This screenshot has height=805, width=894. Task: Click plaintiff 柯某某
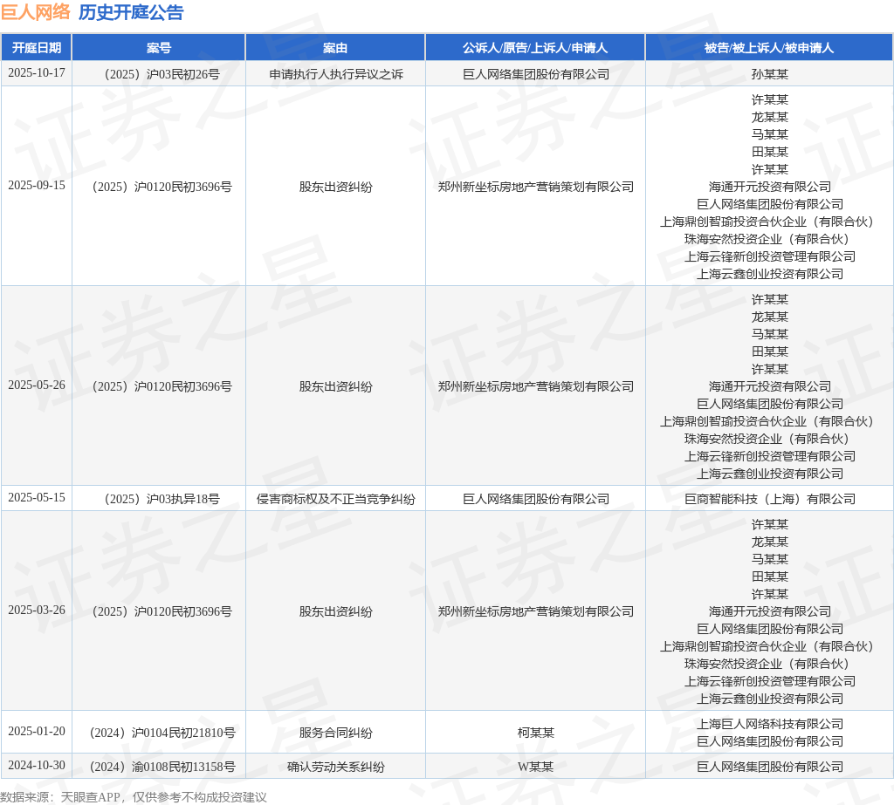(536, 733)
